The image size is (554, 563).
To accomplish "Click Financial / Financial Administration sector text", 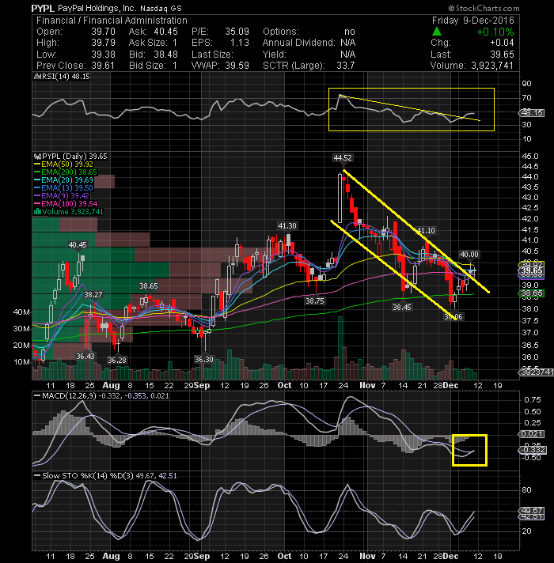I will pos(112,21).
